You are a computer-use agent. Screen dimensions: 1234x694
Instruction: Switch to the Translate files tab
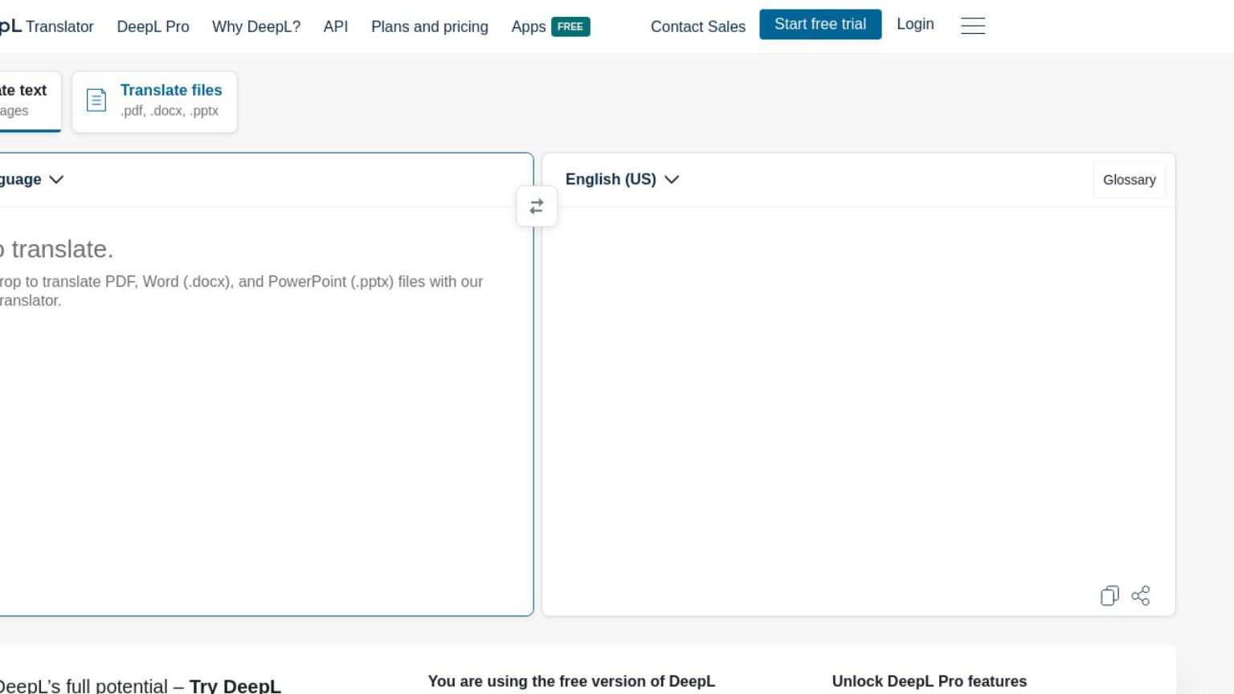(x=154, y=101)
